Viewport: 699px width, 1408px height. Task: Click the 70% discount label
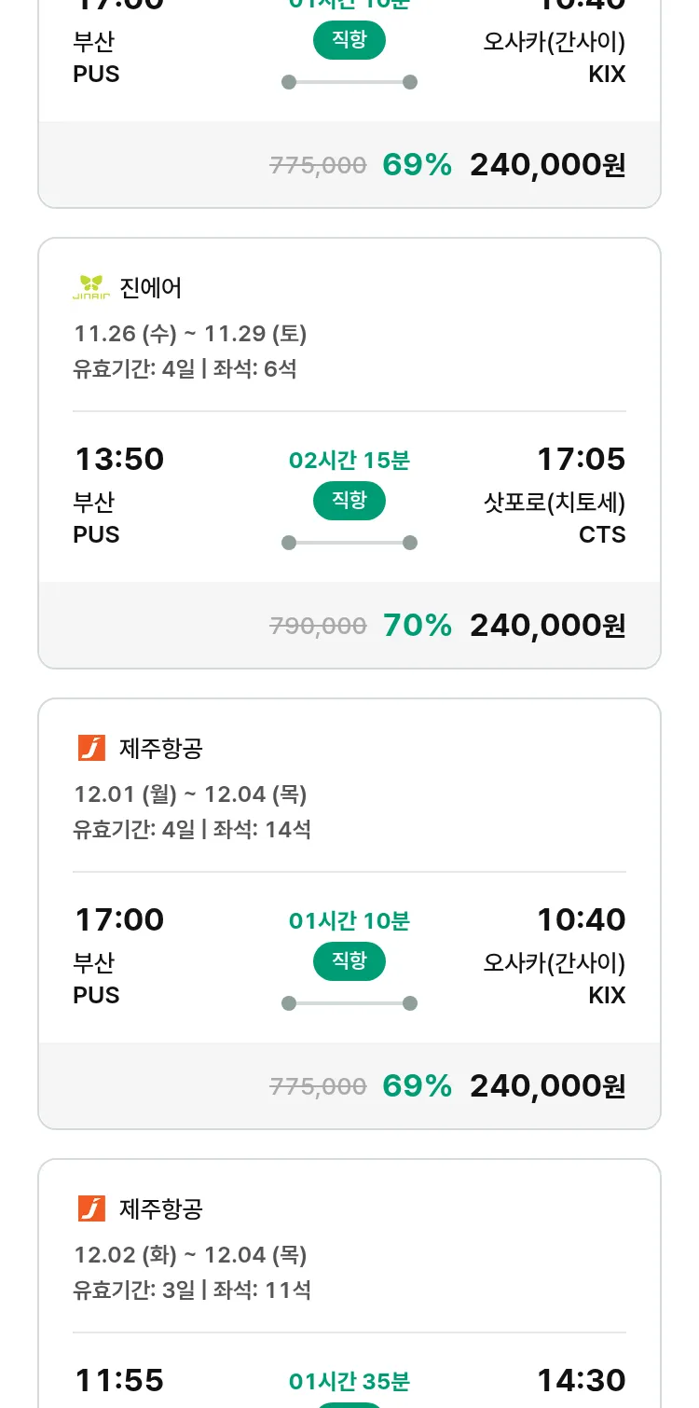417,625
